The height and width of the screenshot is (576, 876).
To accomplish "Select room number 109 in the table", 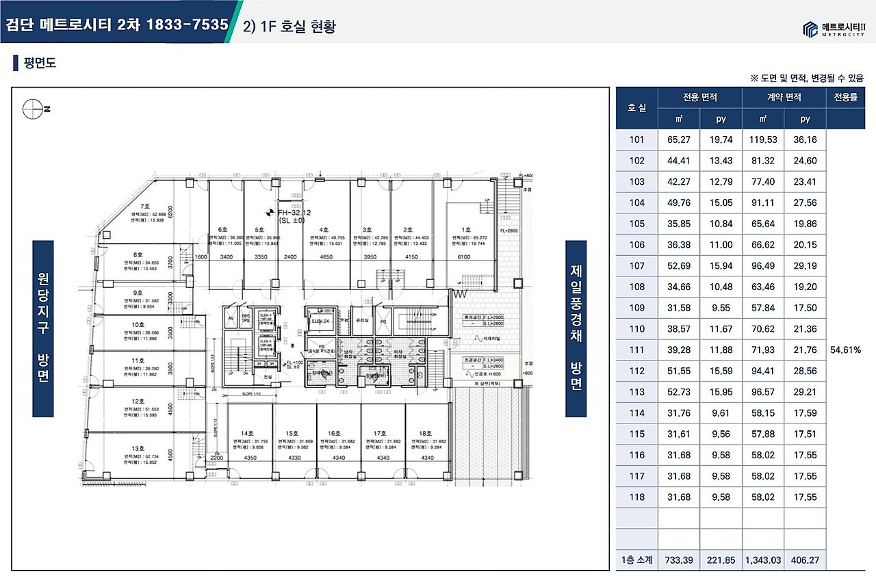I will click(x=636, y=308).
